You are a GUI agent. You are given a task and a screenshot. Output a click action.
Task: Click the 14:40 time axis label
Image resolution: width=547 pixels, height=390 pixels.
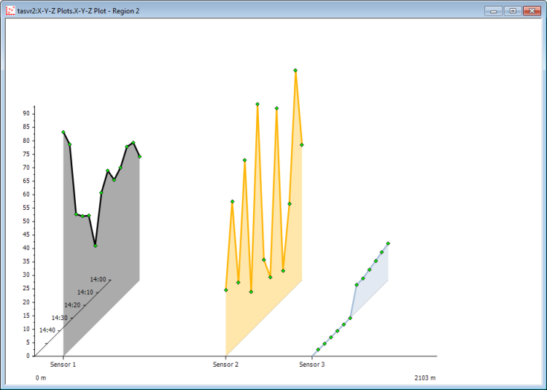click(x=47, y=330)
